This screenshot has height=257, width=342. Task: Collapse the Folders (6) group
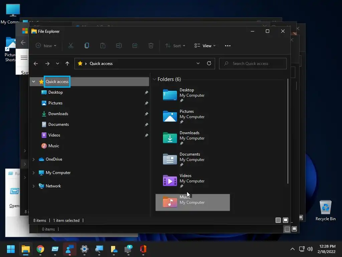tap(154, 79)
